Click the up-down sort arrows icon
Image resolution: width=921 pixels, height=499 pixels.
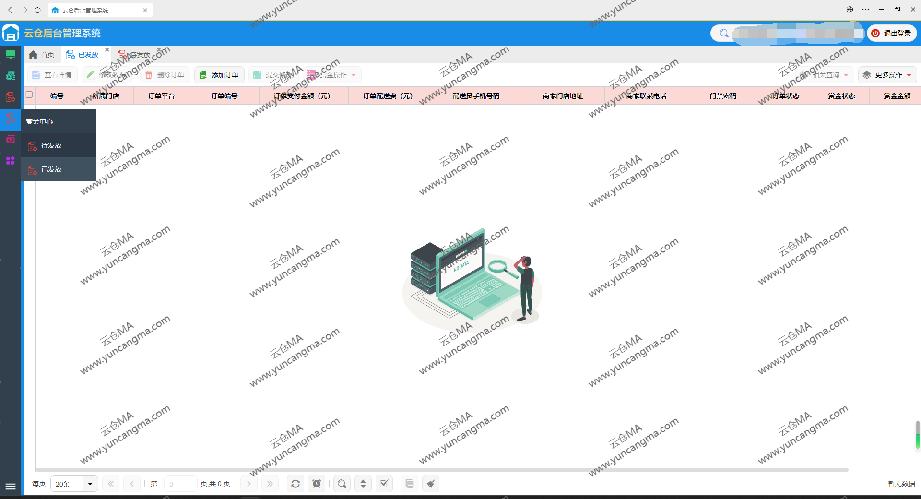click(x=363, y=484)
